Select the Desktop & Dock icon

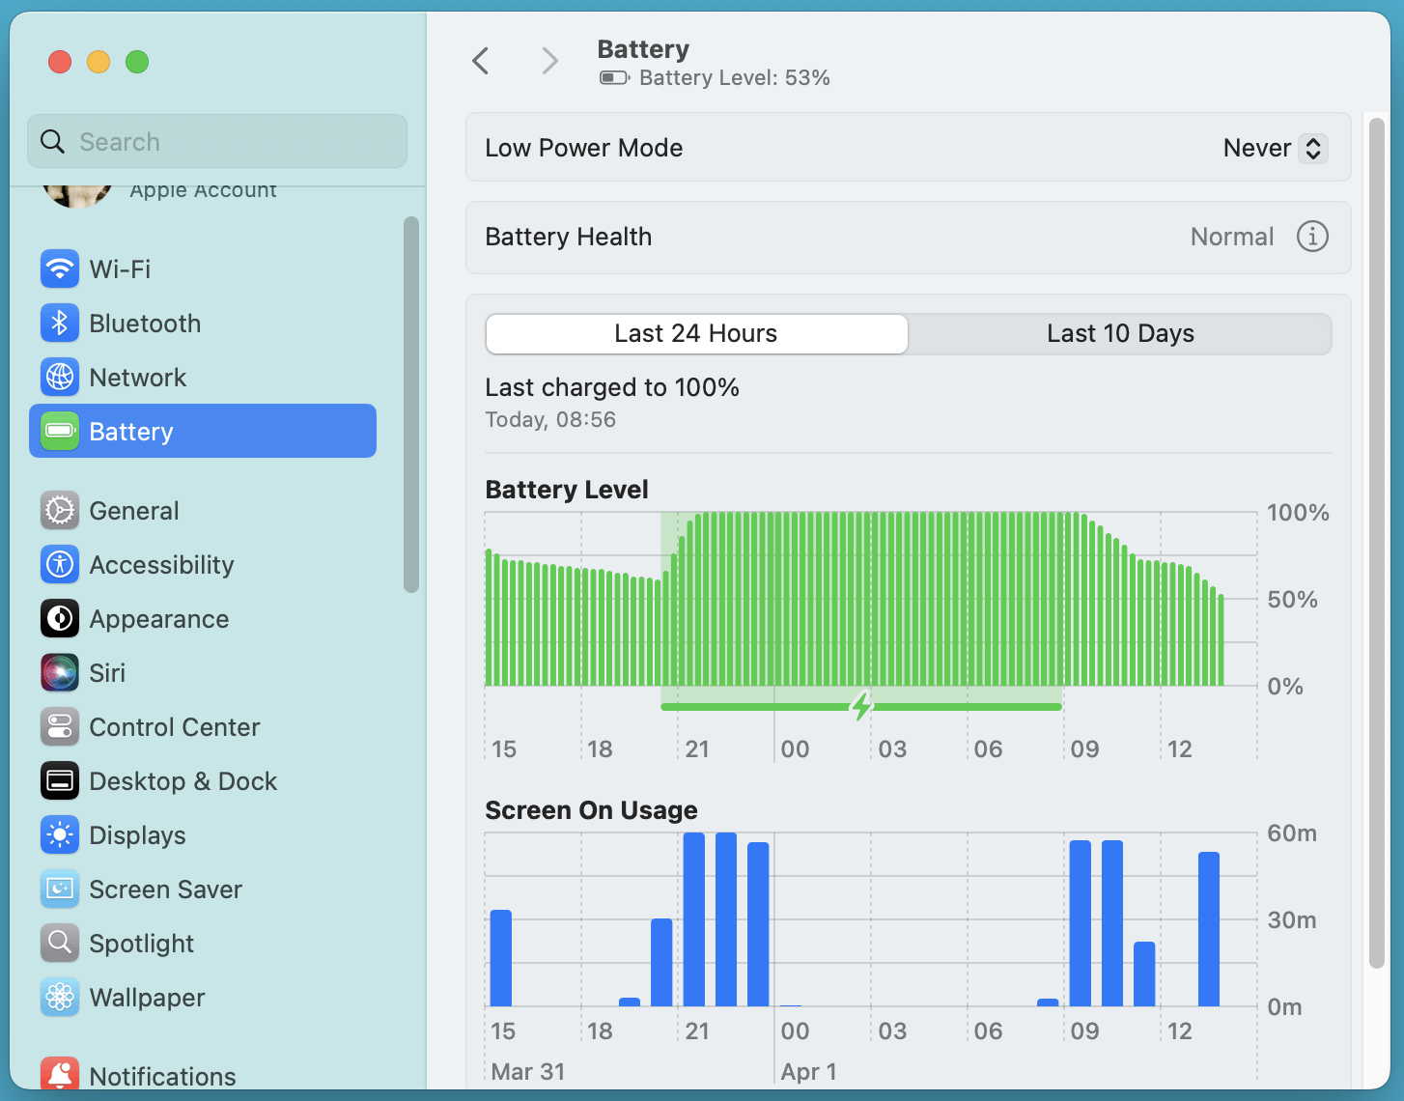60,780
